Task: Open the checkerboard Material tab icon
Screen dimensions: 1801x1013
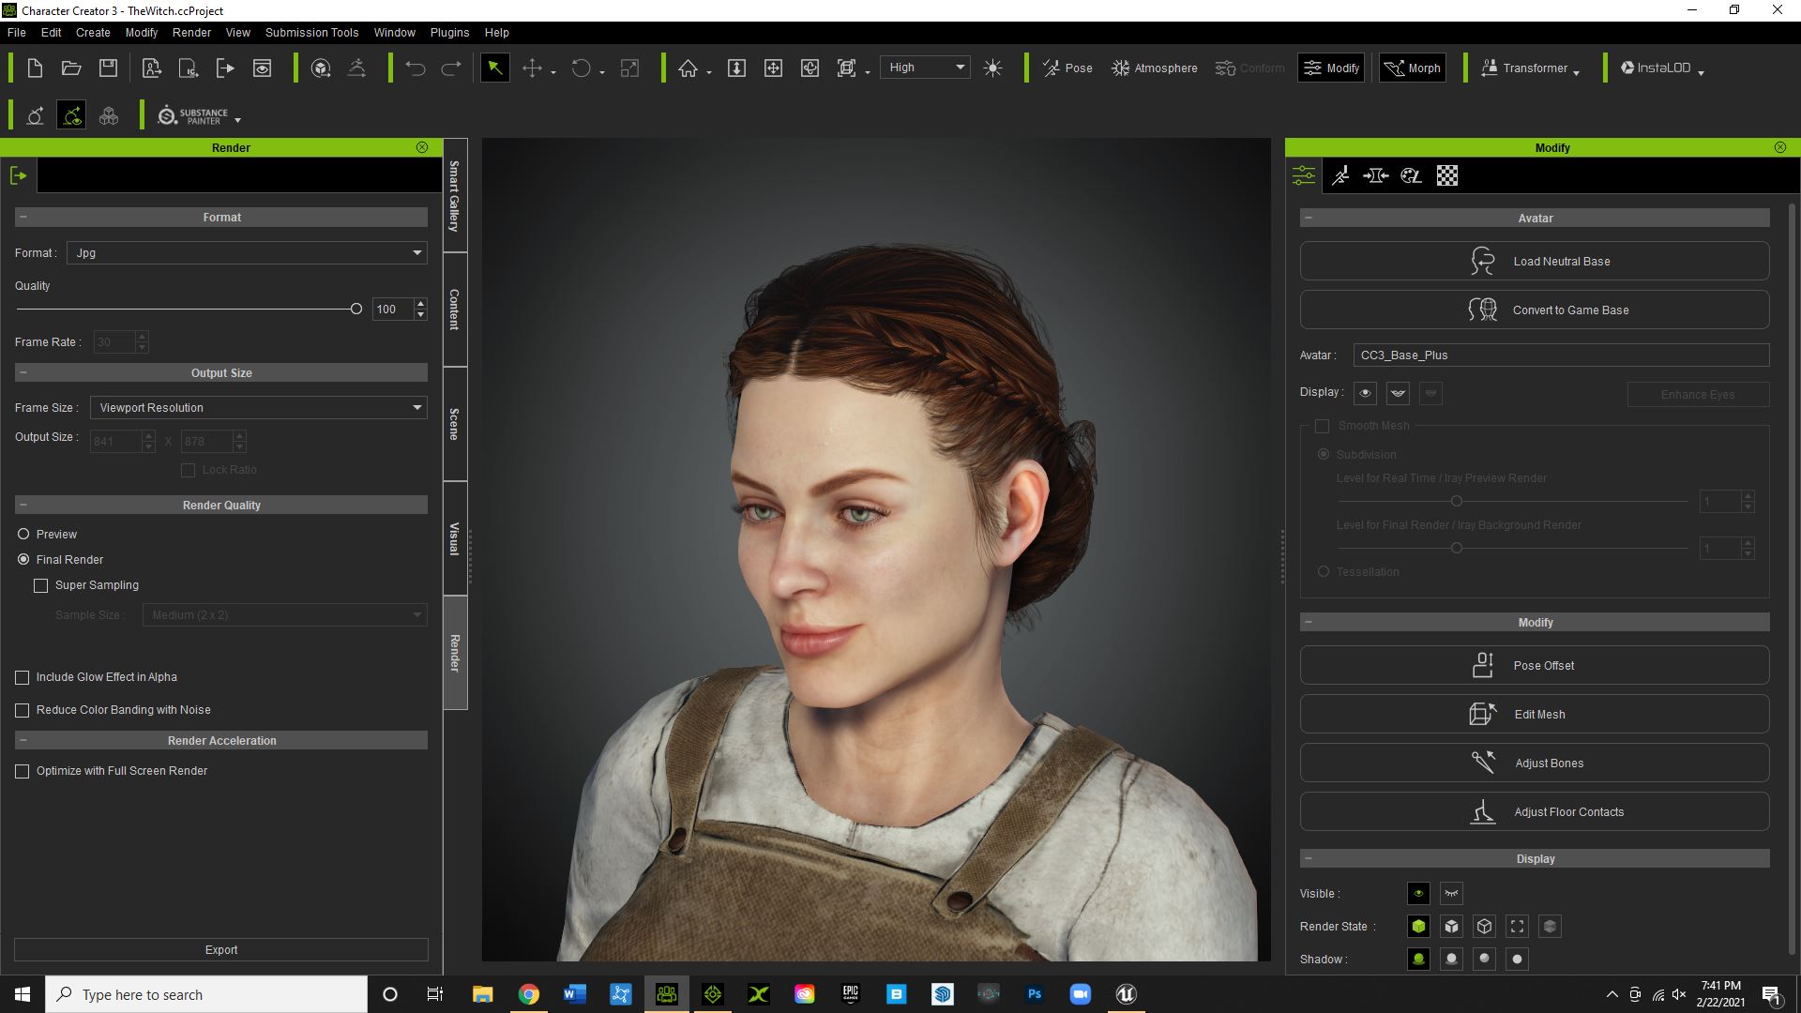Action: 1447,175
